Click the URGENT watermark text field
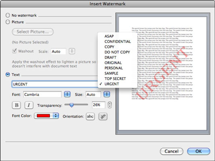The width and height of the screenshot is (215, 161). click(x=54, y=84)
